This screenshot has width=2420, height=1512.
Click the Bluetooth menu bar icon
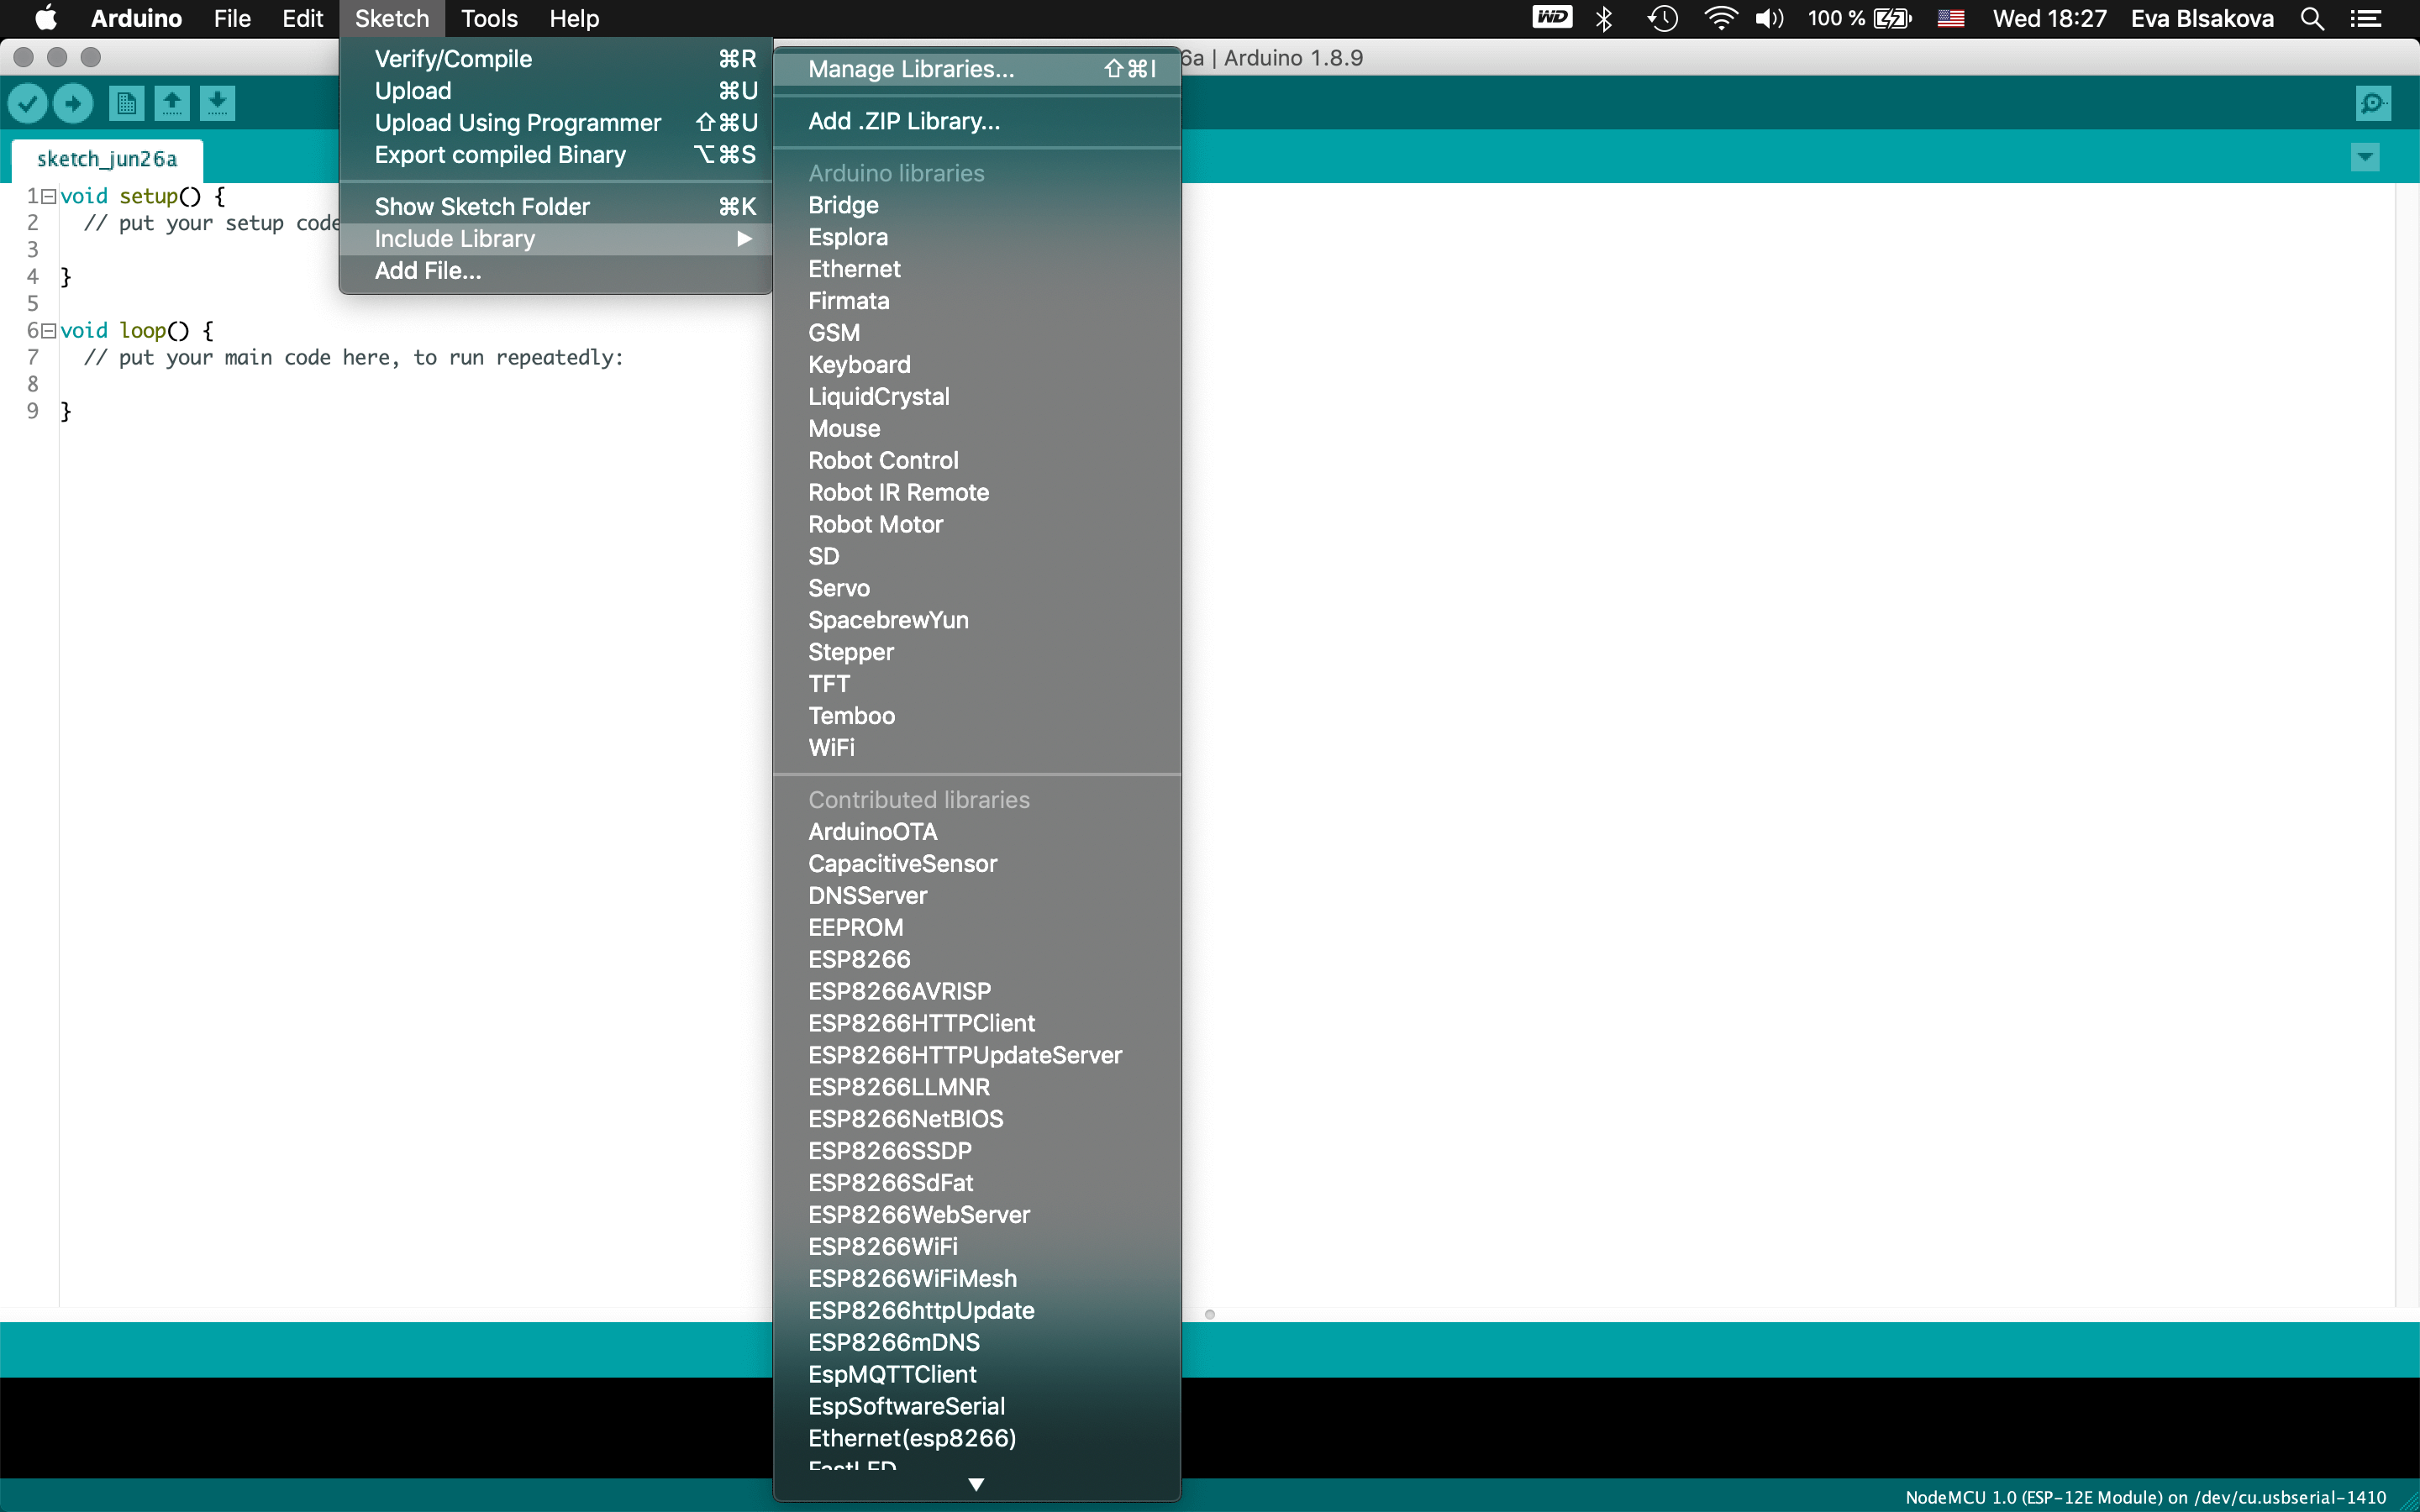pos(1605,19)
